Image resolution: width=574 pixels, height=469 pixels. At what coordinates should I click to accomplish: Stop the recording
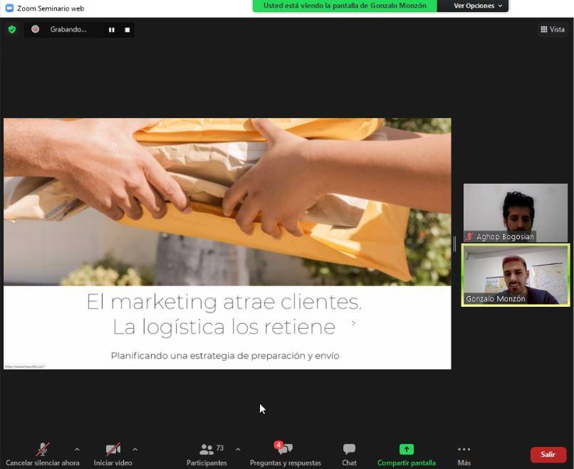127,30
